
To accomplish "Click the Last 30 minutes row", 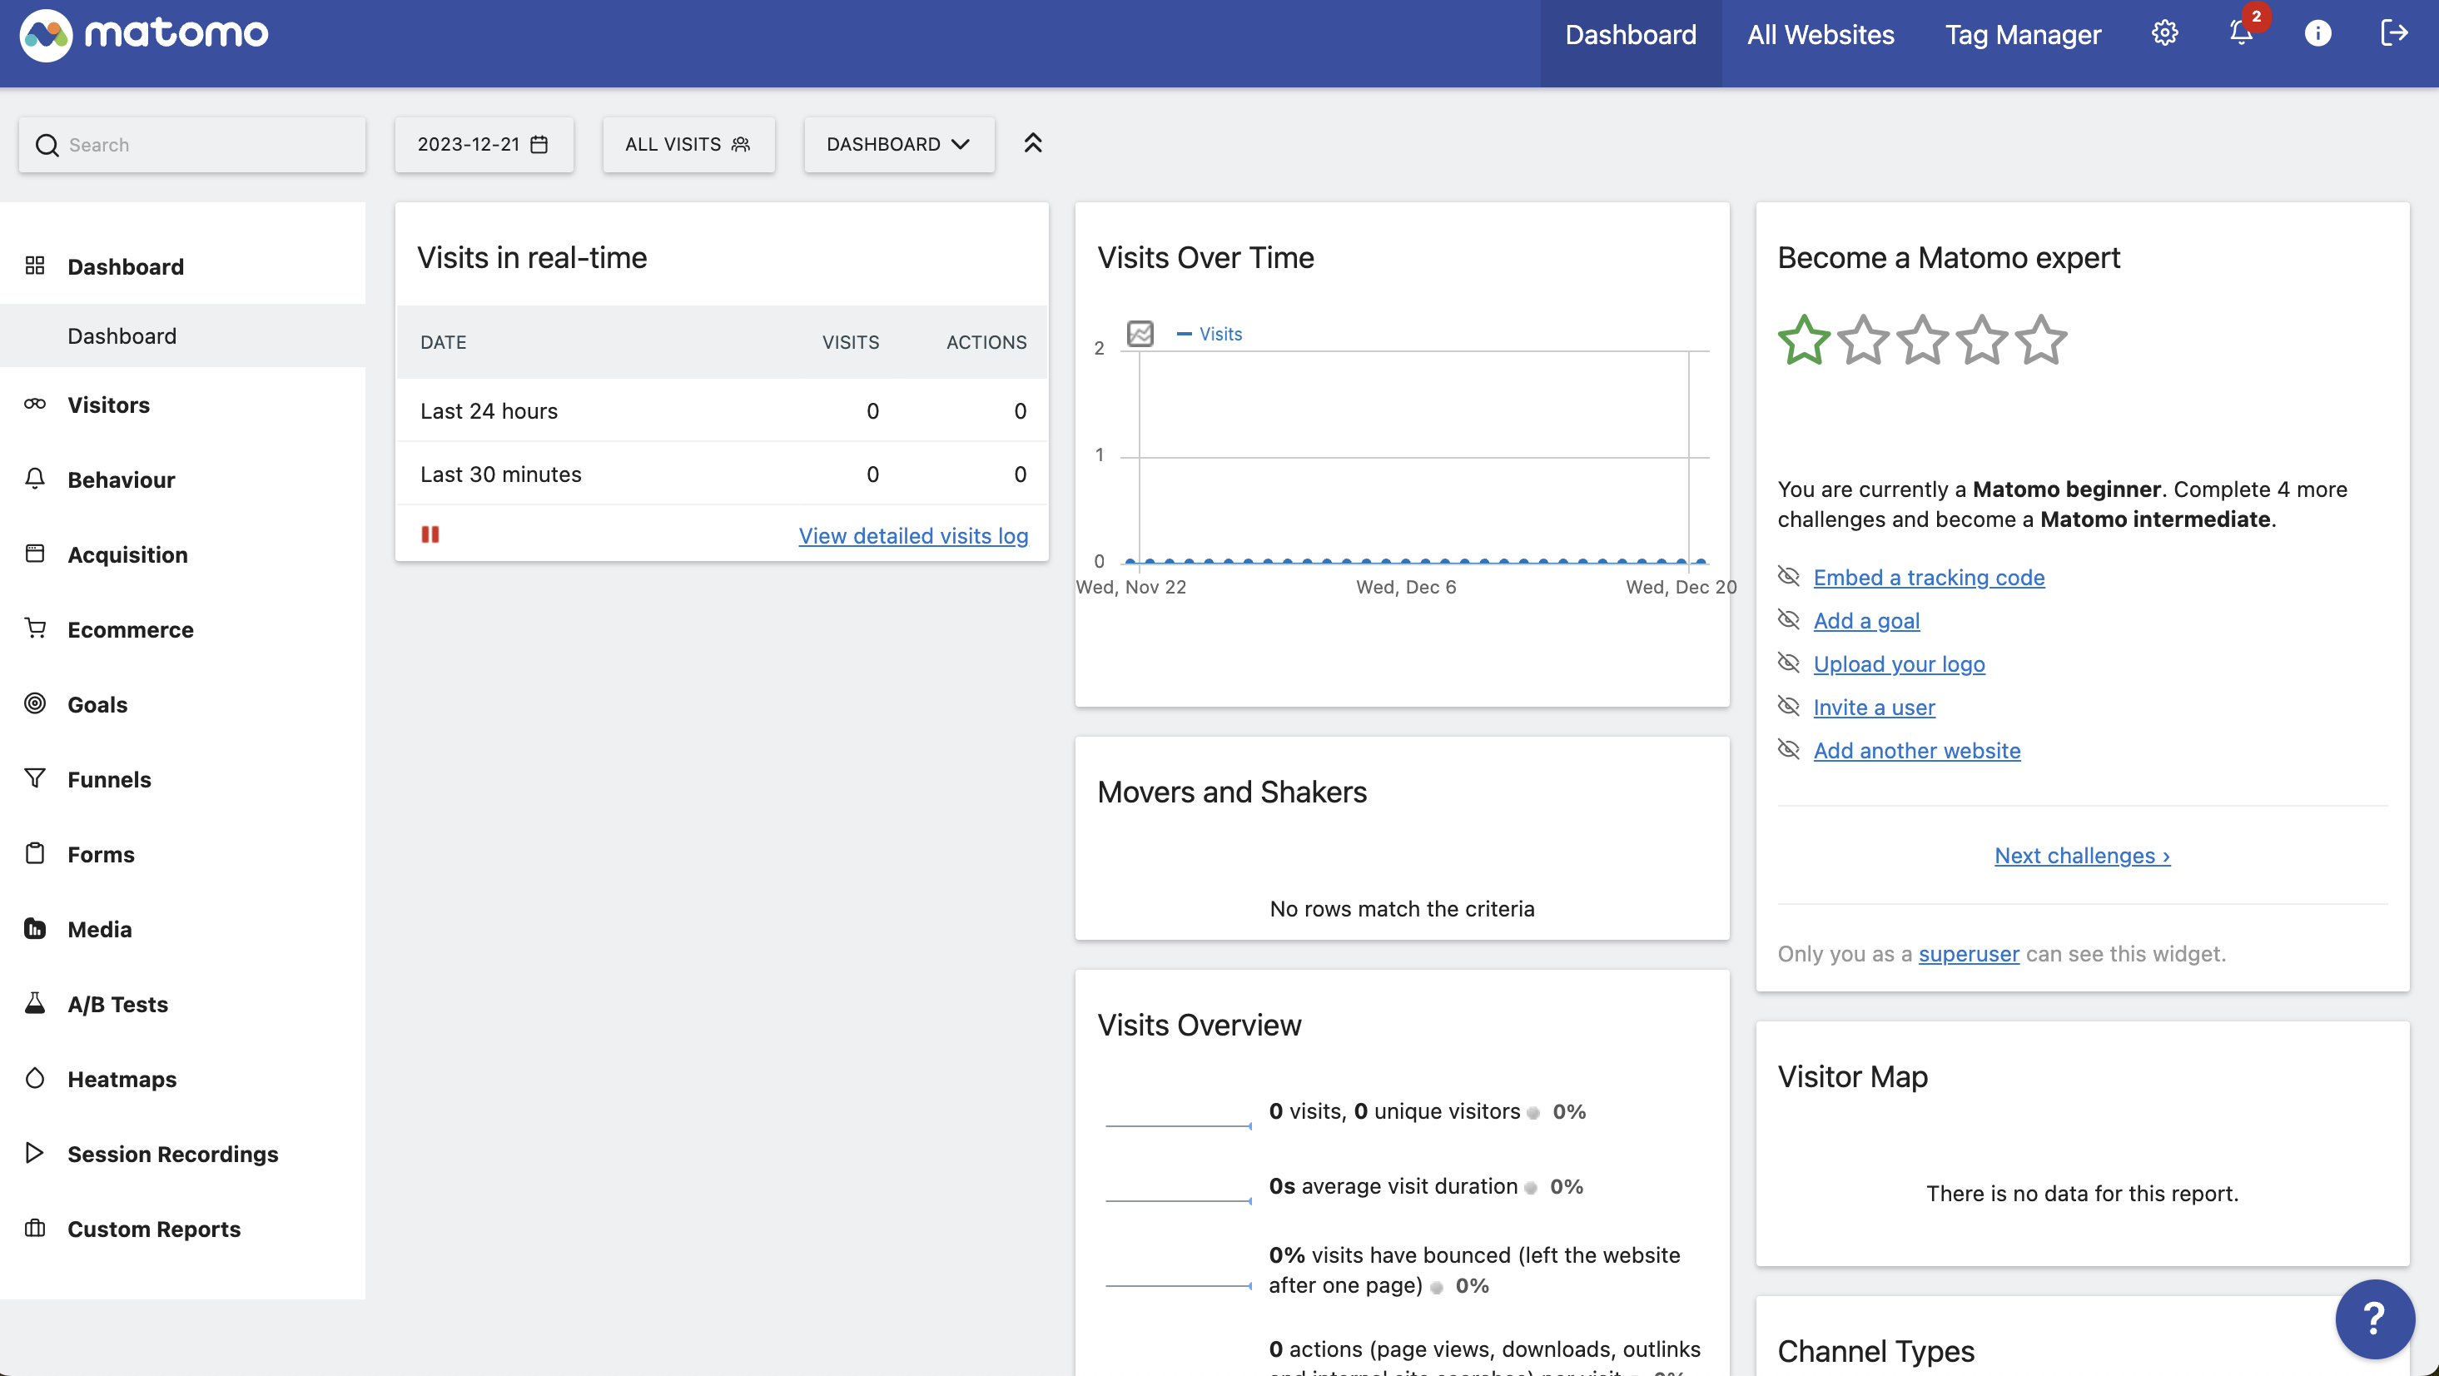I will (722, 474).
